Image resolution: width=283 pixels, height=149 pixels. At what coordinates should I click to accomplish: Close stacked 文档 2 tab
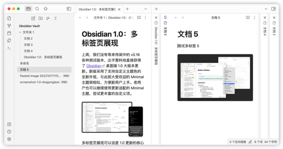click(274, 18)
